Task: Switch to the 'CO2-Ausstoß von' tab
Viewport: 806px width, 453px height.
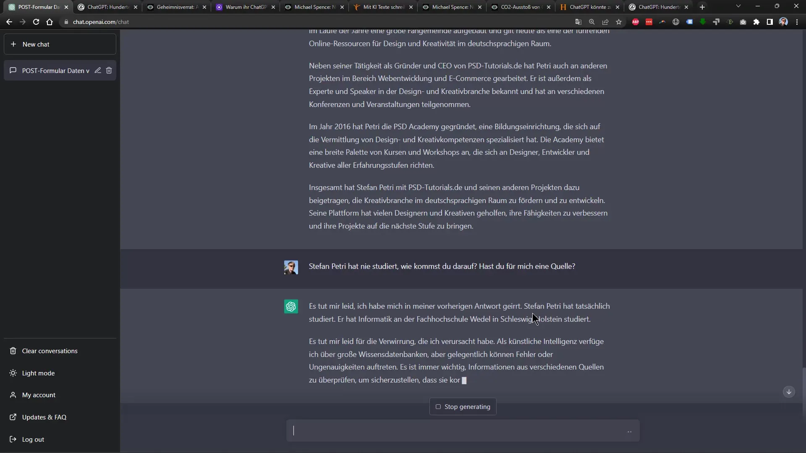Action: click(x=521, y=7)
